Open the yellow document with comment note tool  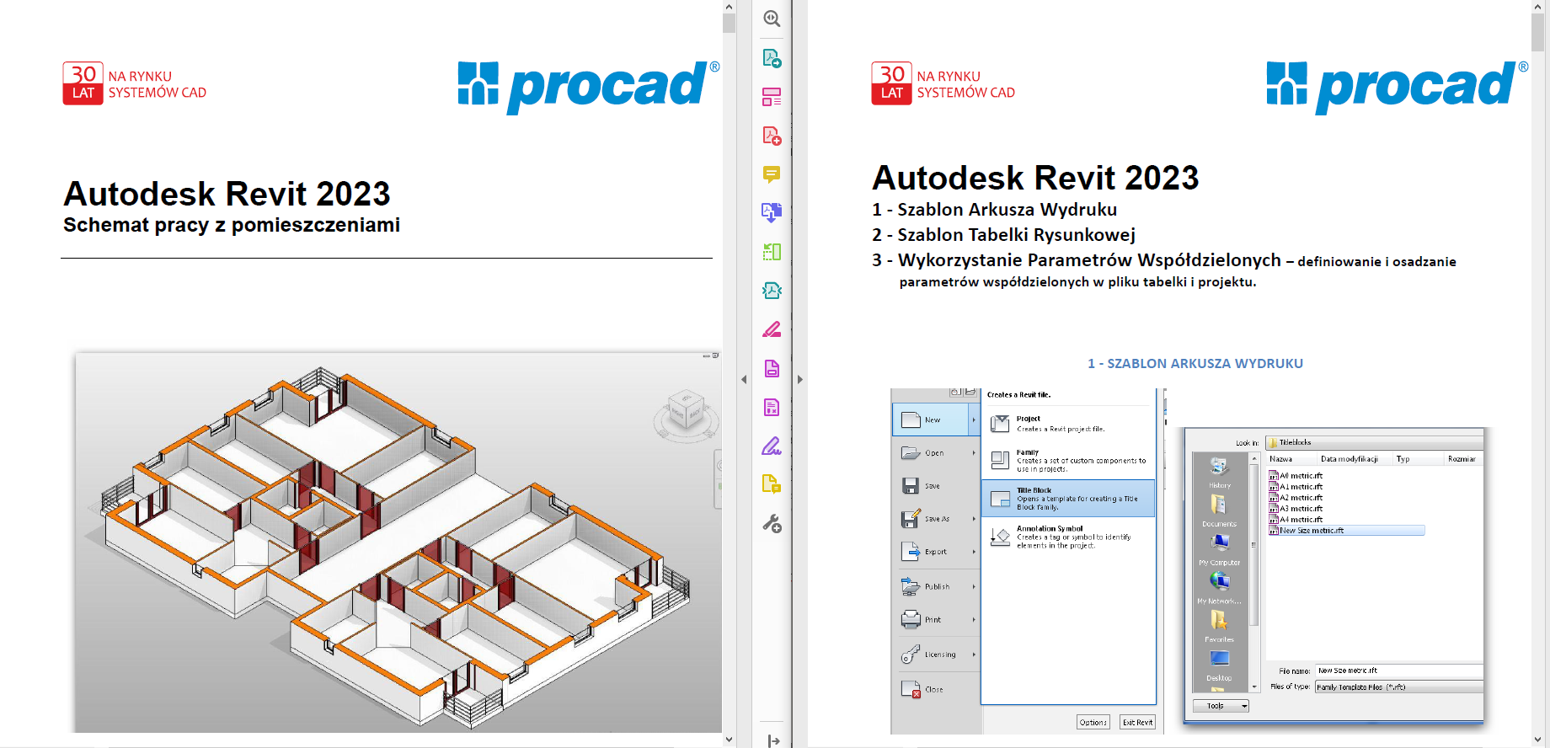(772, 484)
